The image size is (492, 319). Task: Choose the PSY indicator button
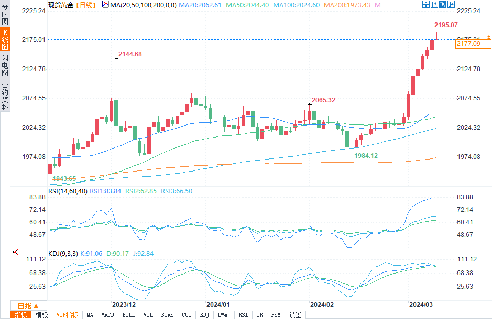pos(276,315)
